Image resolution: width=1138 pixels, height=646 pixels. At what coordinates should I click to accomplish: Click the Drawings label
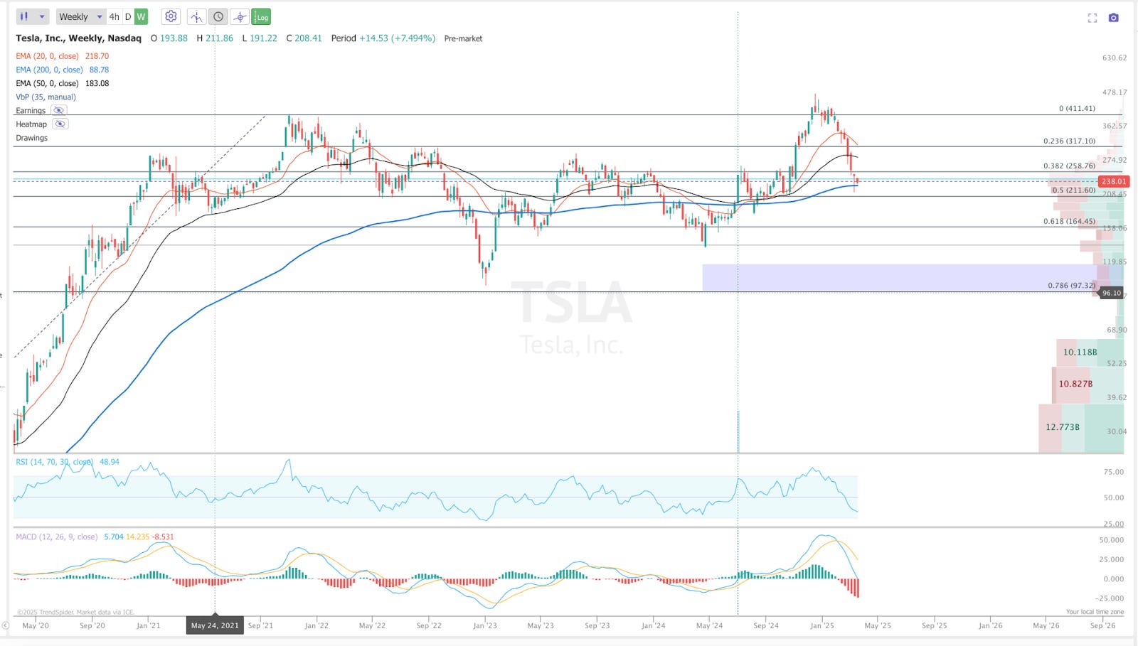(32, 138)
